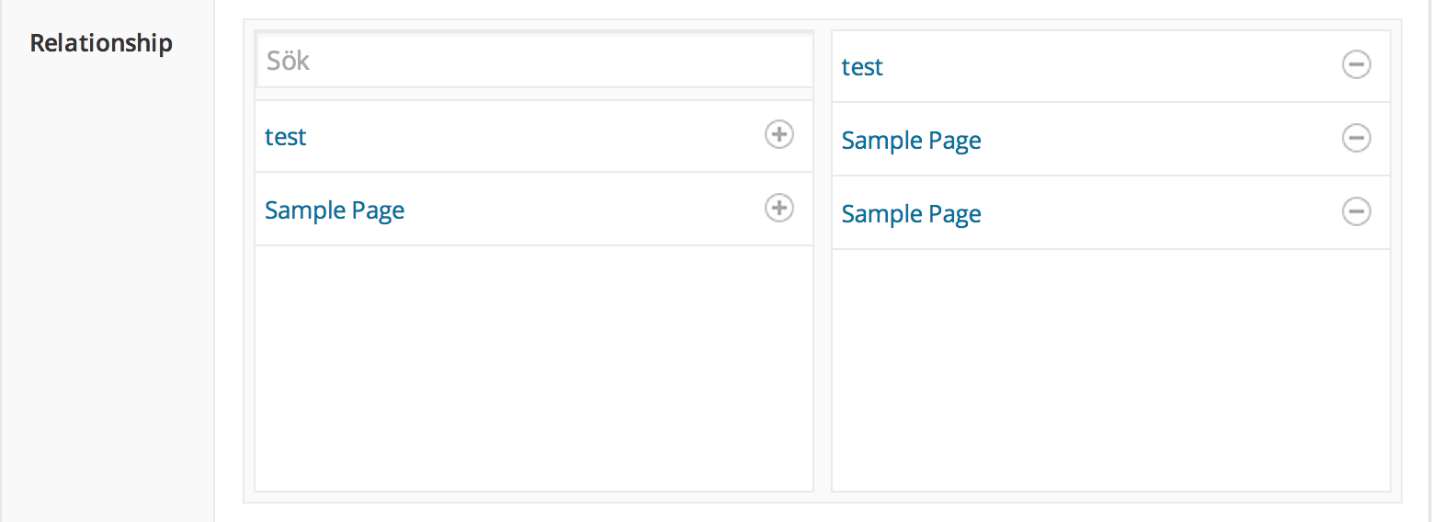1432x522 pixels.
Task: Click the Relationship field label
Action: [x=101, y=43]
